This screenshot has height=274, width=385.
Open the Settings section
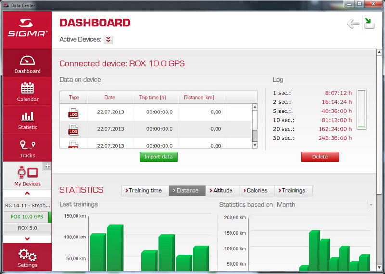(x=27, y=258)
